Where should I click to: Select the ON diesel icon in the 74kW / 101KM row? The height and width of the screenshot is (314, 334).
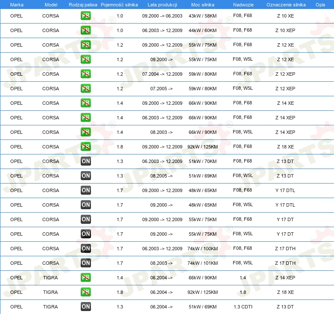85,263
